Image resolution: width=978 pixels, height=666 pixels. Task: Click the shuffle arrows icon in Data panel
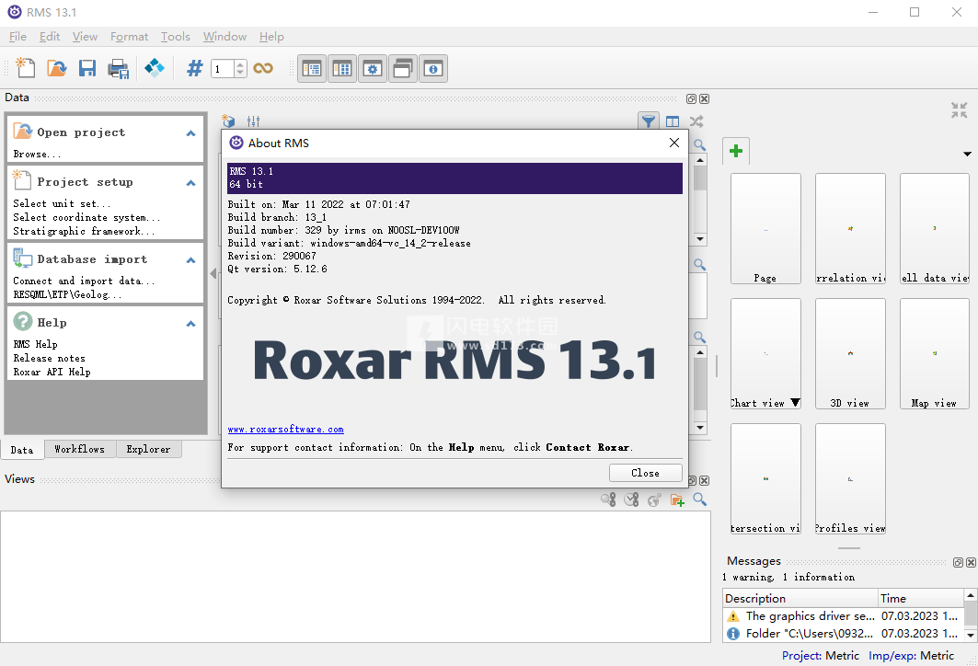coord(696,121)
